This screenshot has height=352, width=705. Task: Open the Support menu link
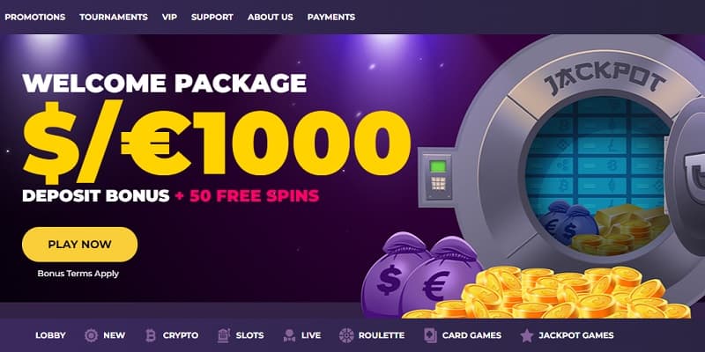pos(212,17)
